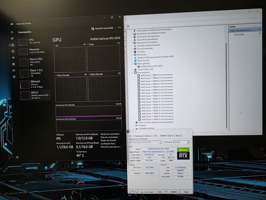Click NVIDIA GeForce RTX logo in CPU-Z
Viewport: 266px width, 200px height.
click(183, 154)
